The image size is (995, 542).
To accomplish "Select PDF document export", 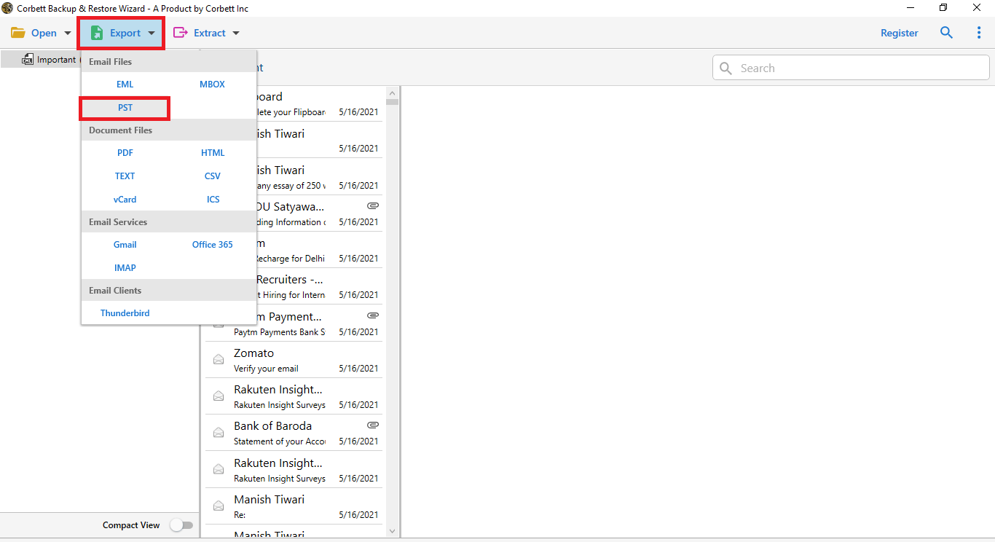I will tap(125, 153).
